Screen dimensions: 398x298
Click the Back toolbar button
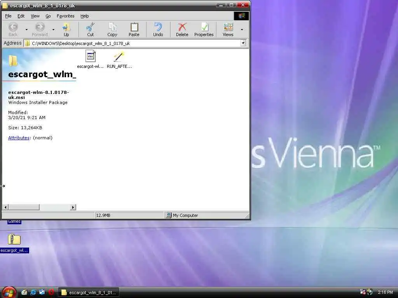[x=13, y=29]
